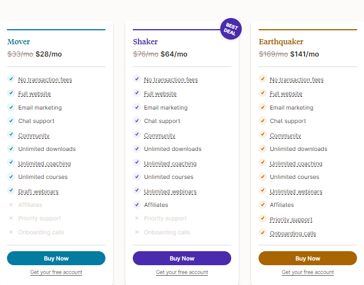Click checkmark beside Earthquaker's Unlimited downloads
Image resolution: width=364 pixels, height=285 pixels.
coord(263,149)
